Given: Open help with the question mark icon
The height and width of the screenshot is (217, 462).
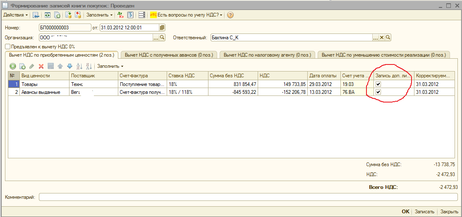Looking at the screenshot, I should (230, 15).
